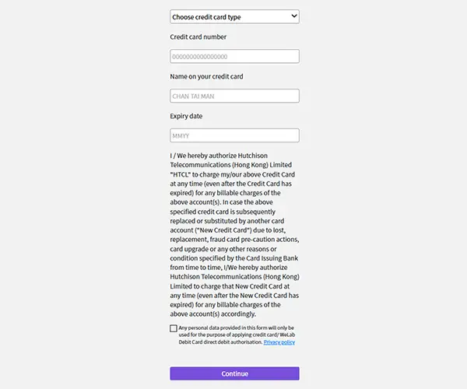Click the name on credit card field

pyautogui.click(x=234, y=96)
